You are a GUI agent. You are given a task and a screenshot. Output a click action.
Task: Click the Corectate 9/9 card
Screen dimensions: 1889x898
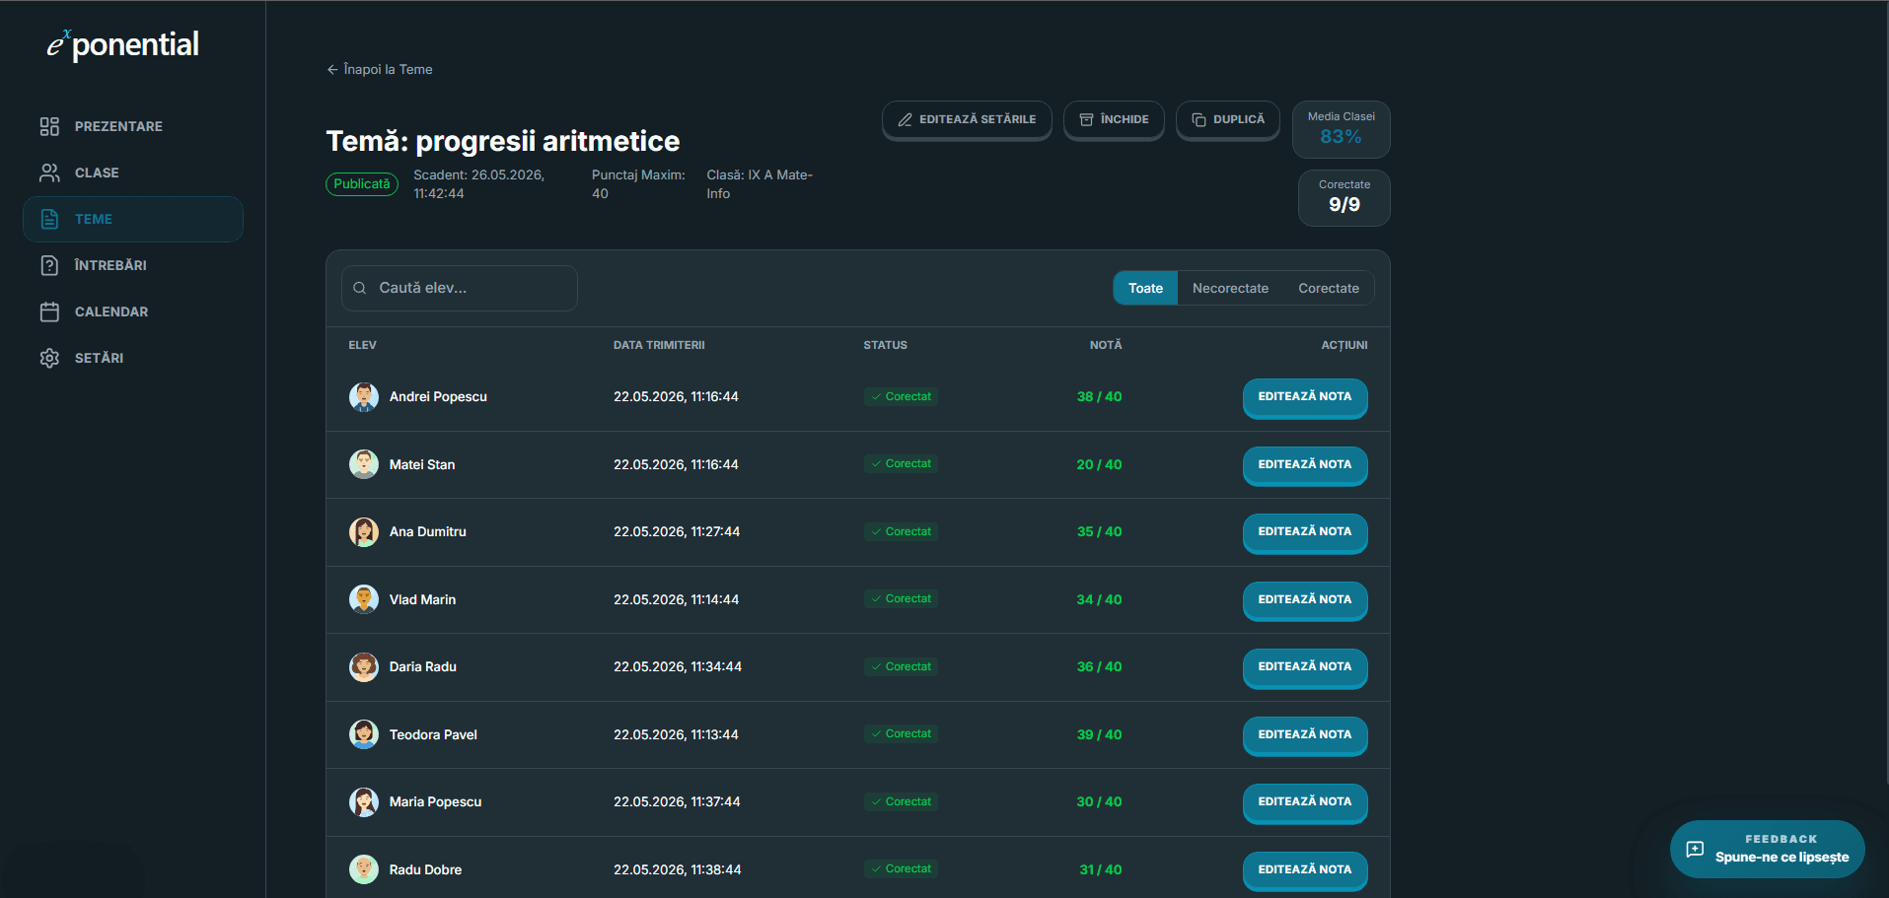[1344, 197]
